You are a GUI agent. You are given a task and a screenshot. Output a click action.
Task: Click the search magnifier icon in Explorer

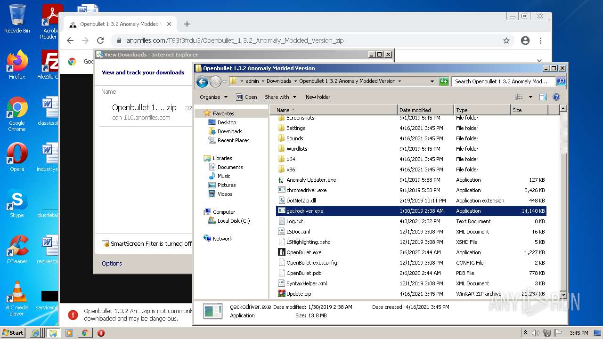(x=561, y=81)
